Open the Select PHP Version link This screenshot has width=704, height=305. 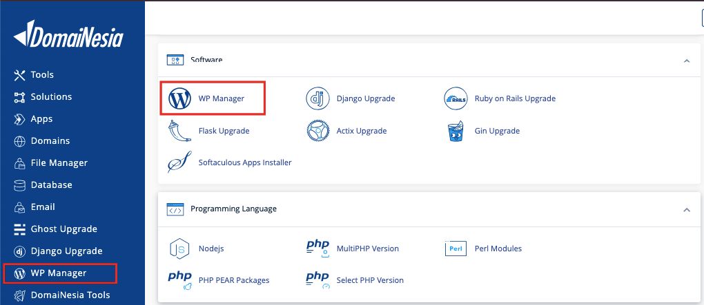pyautogui.click(x=371, y=280)
